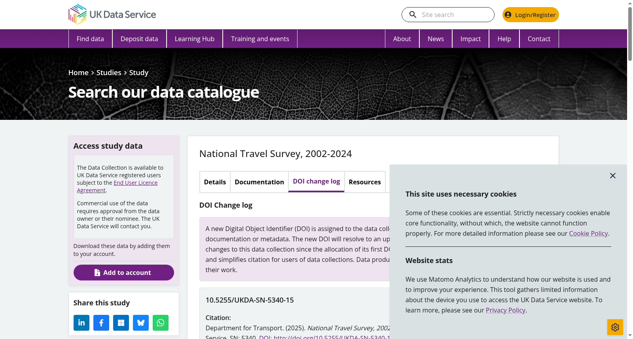Open the Login/Register button

click(531, 15)
